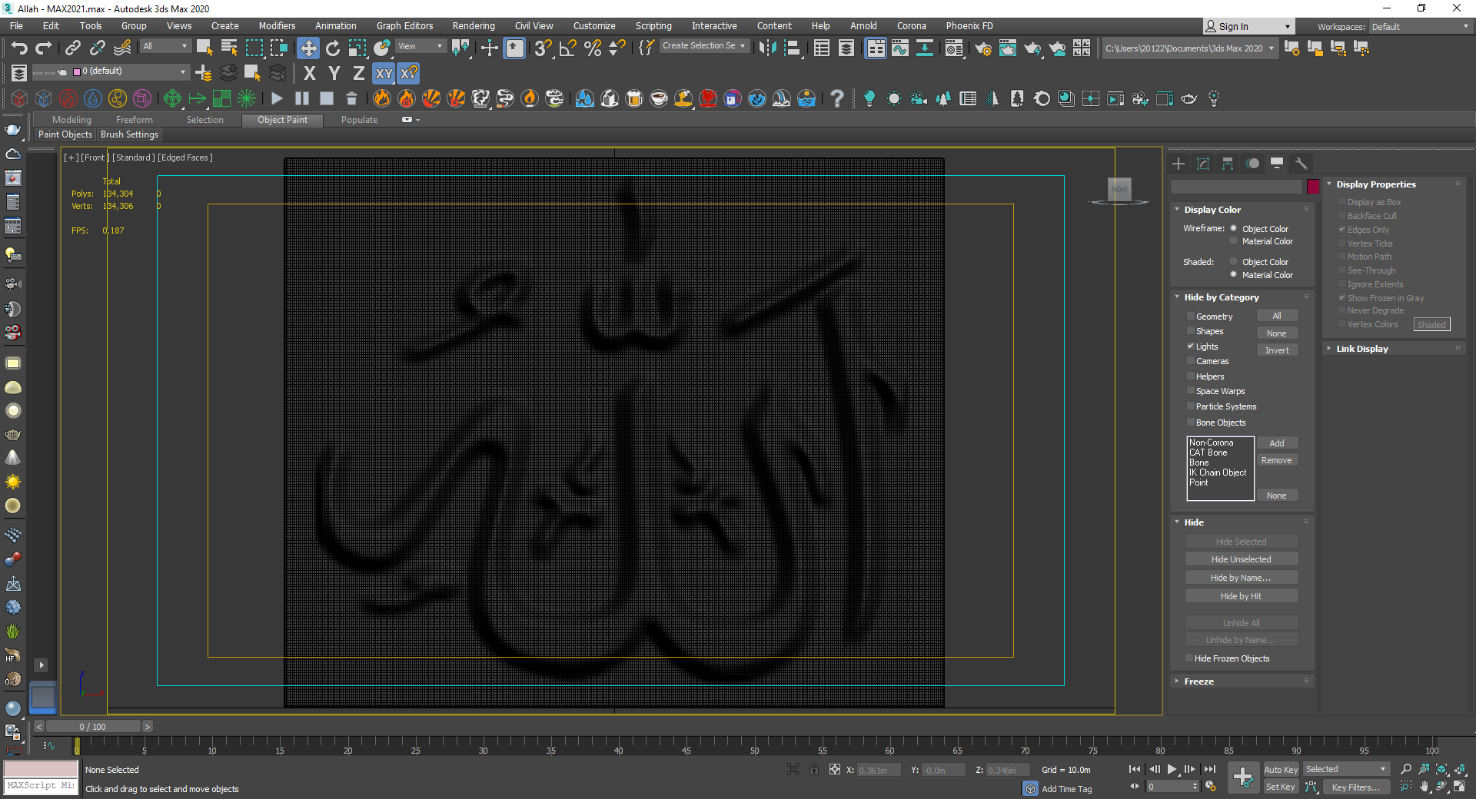Viewport: 1476px width, 799px height.
Task: Uncheck the Lights category checkbox
Action: 1191,346
